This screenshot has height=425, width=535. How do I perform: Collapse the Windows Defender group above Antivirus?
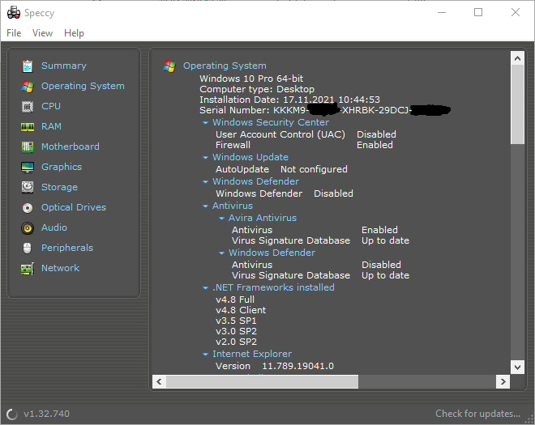(x=205, y=181)
